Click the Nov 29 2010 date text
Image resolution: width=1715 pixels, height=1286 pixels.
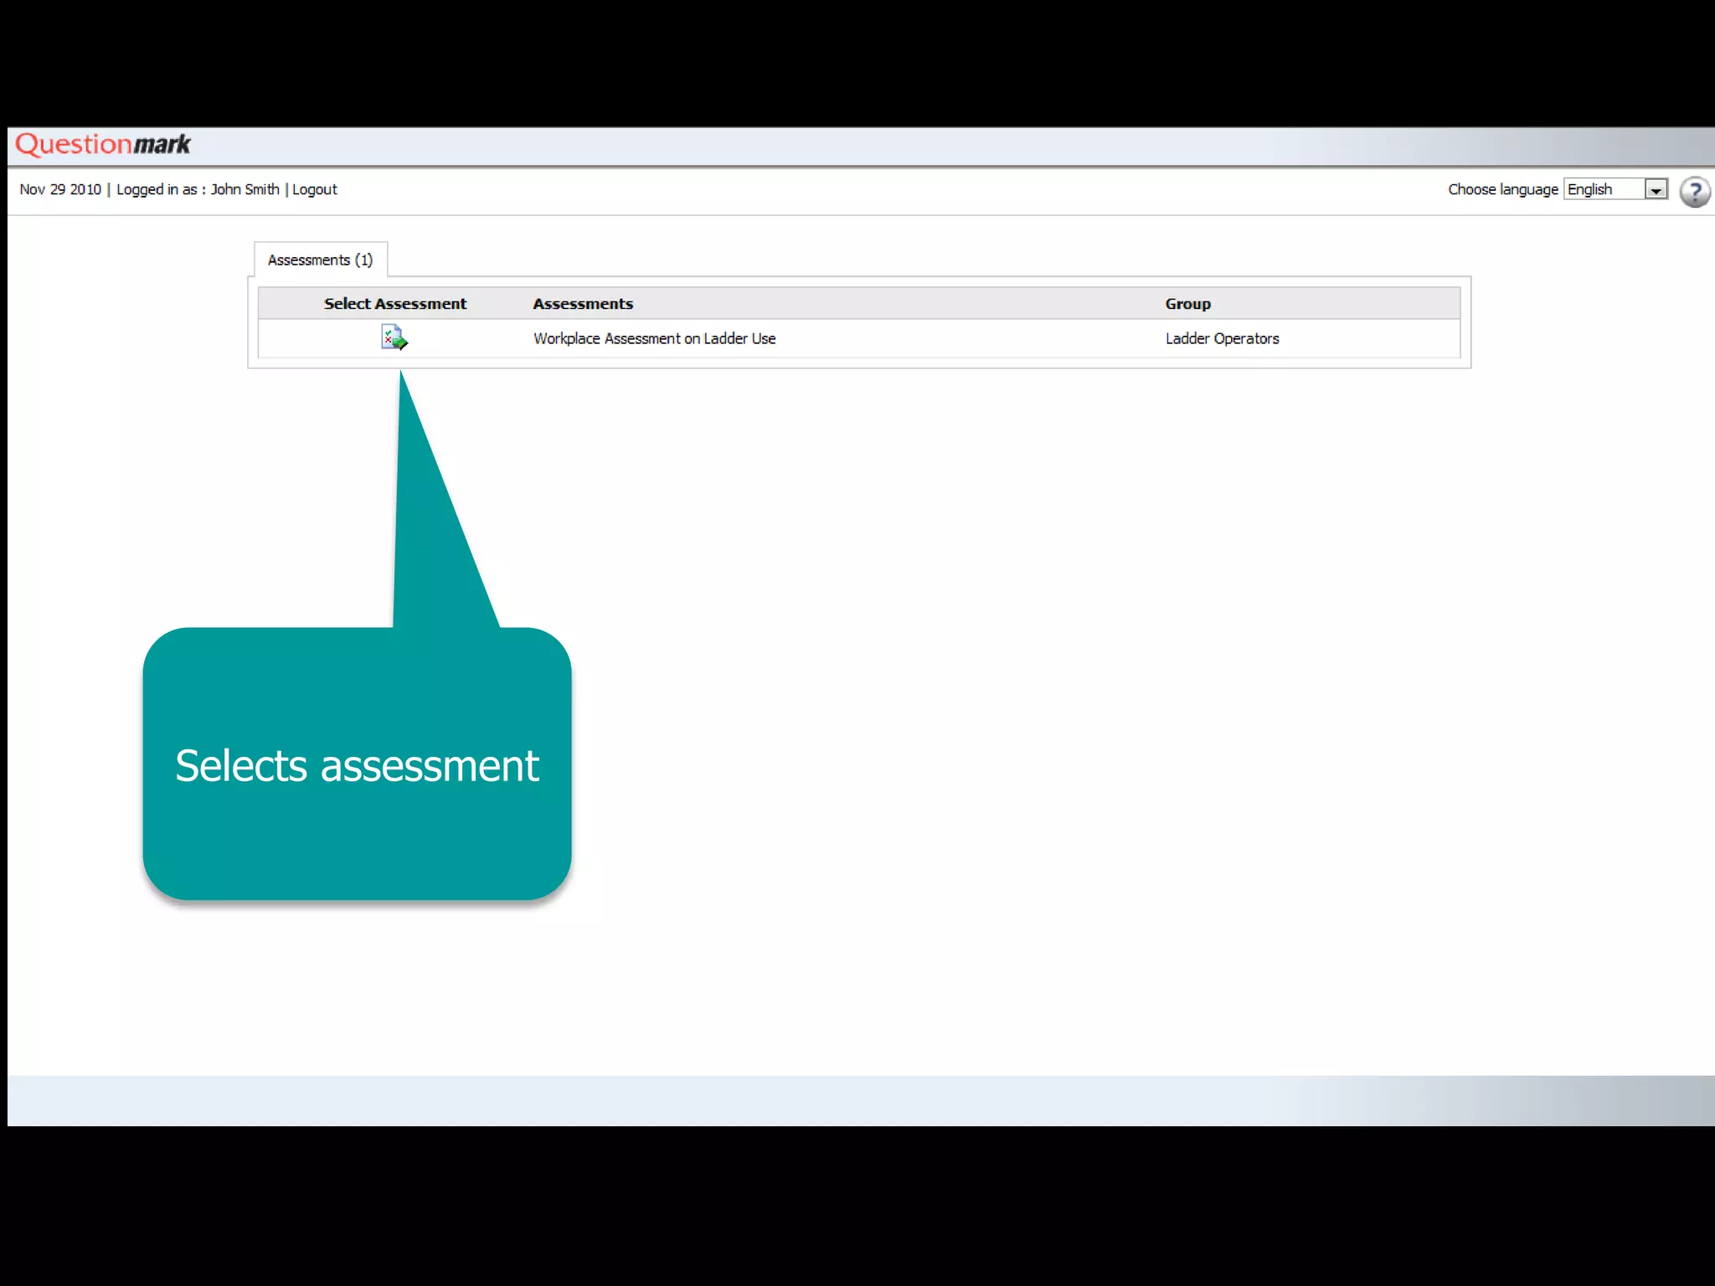[60, 190]
